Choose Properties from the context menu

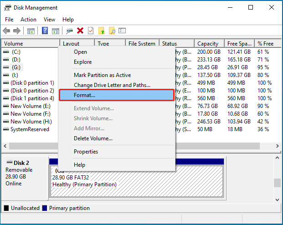tap(86, 152)
